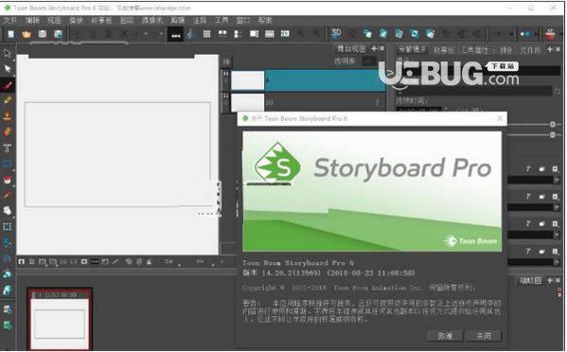This screenshot has width=567, height=352.
Task: Add a view next to 舞台视图 tab
Action: 374,48
